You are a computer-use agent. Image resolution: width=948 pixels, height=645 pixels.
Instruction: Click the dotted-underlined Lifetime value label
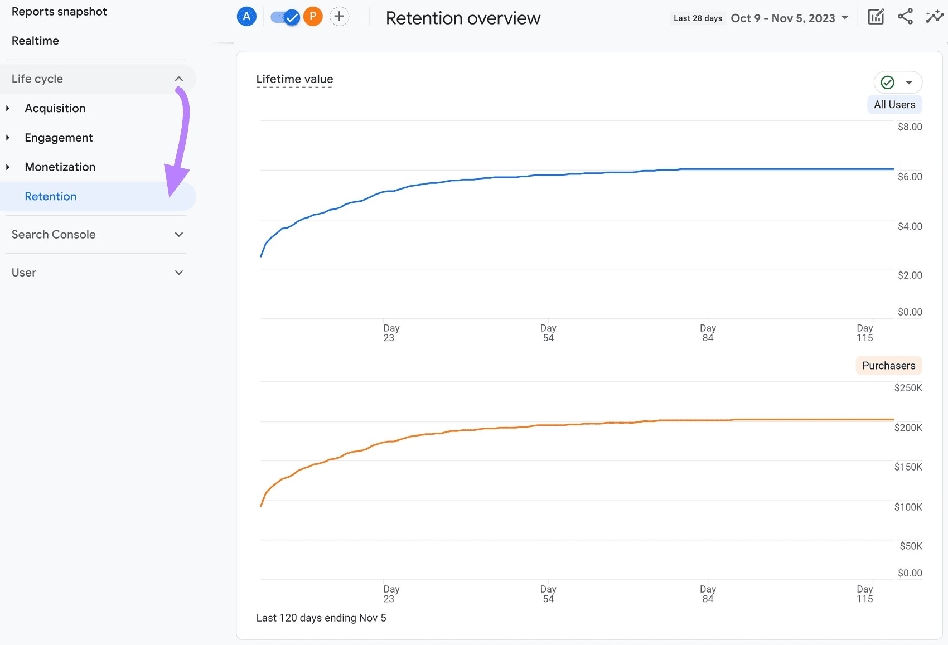294,79
